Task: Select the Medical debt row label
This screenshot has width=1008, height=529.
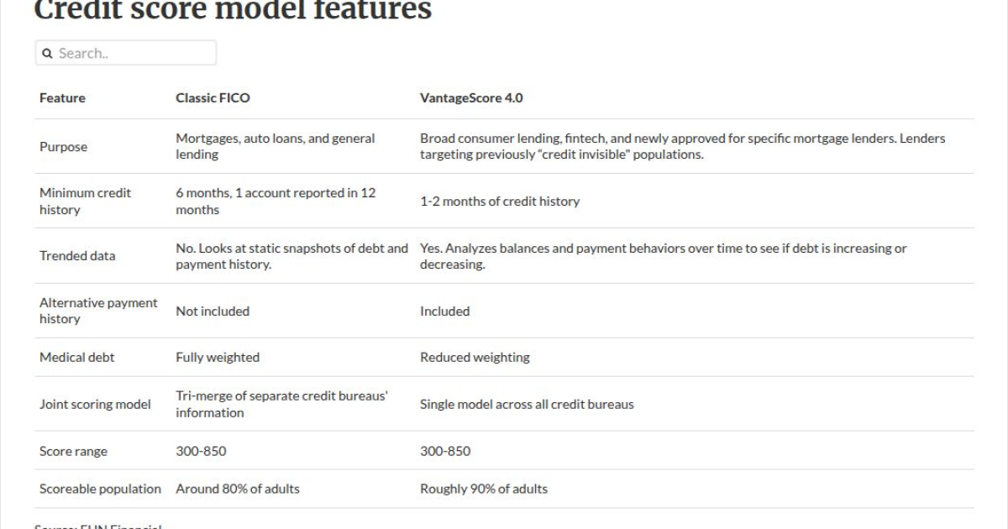Action: (77, 358)
